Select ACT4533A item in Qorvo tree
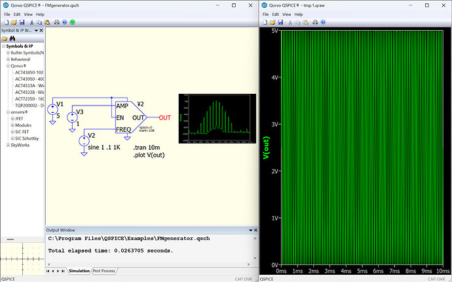 tap(29, 86)
